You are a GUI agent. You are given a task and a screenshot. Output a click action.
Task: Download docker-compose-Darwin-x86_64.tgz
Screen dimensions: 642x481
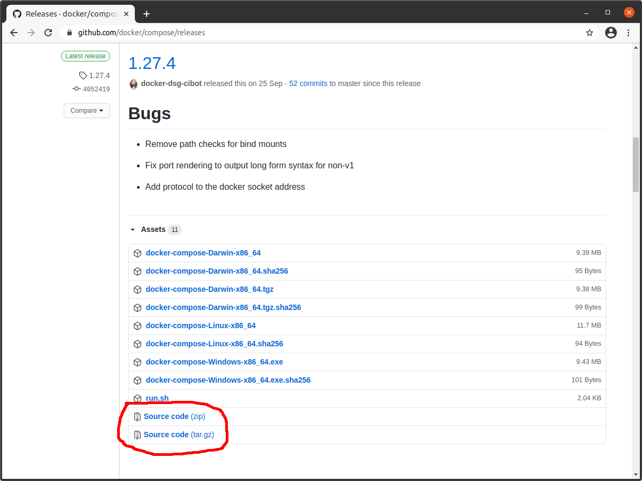(x=210, y=289)
